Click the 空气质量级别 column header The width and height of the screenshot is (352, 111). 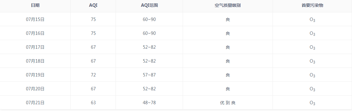pos(228,5)
